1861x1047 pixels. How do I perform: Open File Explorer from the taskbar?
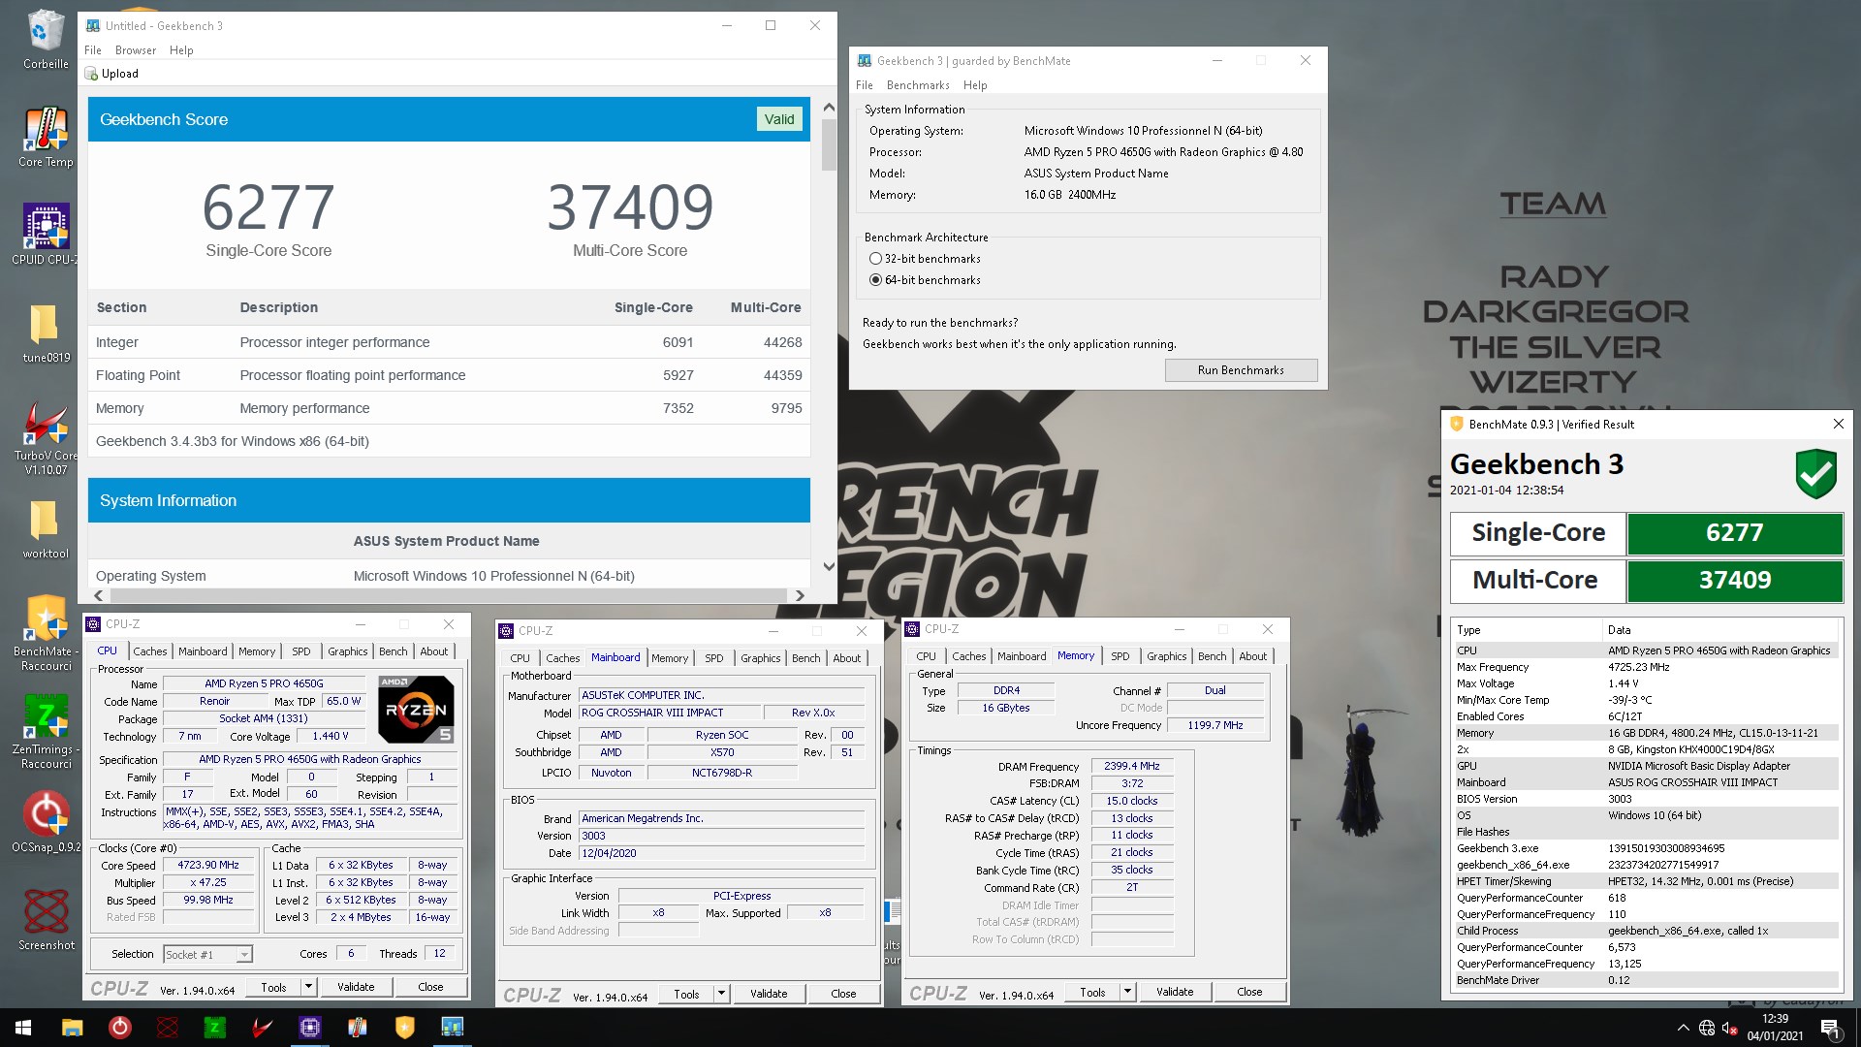coord(72,1028)
